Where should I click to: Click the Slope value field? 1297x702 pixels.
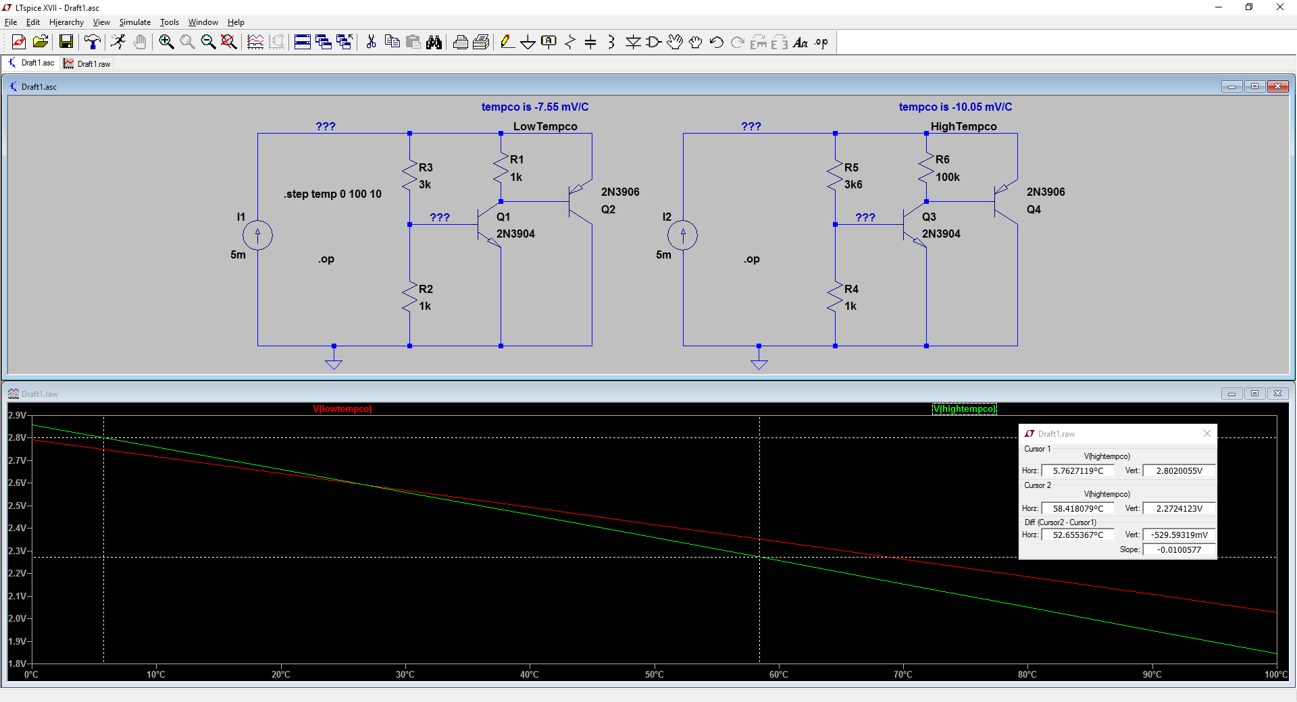click(1179, 549)
